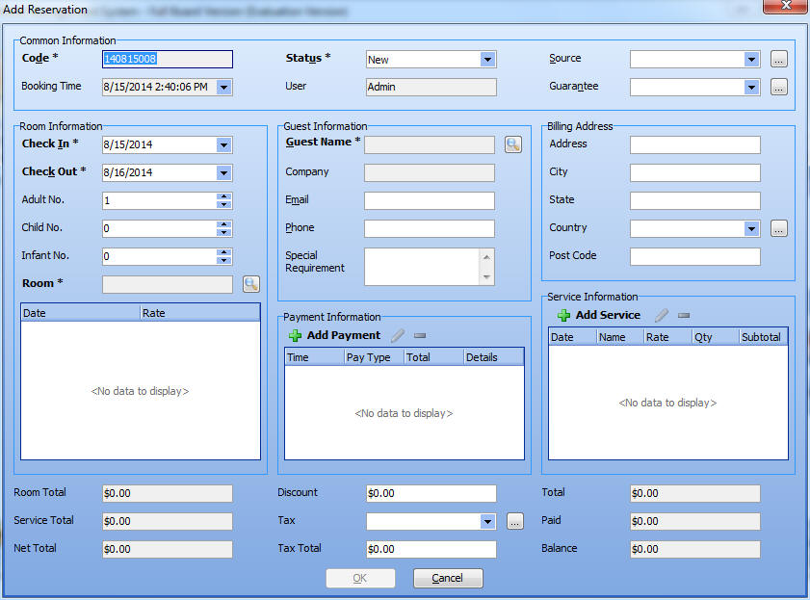Click the edit pencil icon in Payment Information
Viewport: 810px width, 600px height.
point(398,335)
